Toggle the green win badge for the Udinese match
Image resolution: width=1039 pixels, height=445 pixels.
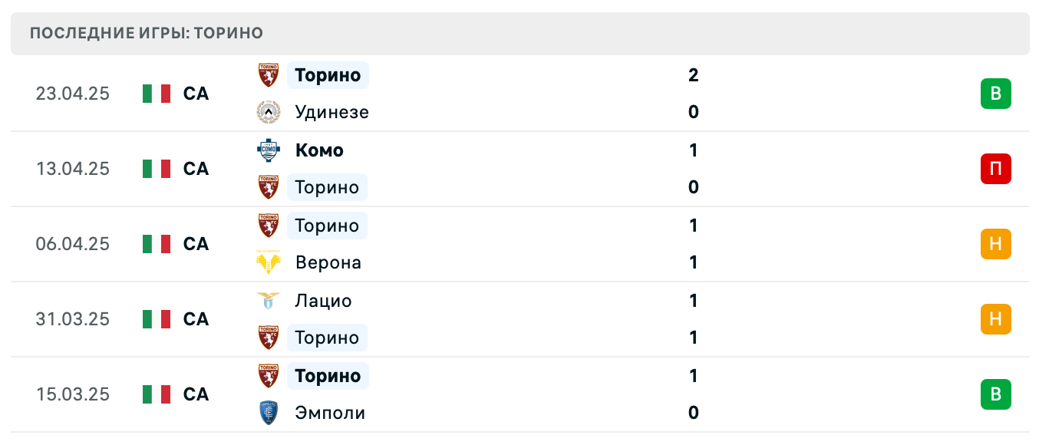click(x=996, y=93)
